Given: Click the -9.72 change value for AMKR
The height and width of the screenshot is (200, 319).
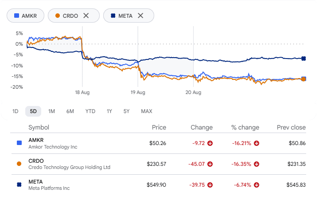Looking at the screenshot, I should click(x=198, y=143).
